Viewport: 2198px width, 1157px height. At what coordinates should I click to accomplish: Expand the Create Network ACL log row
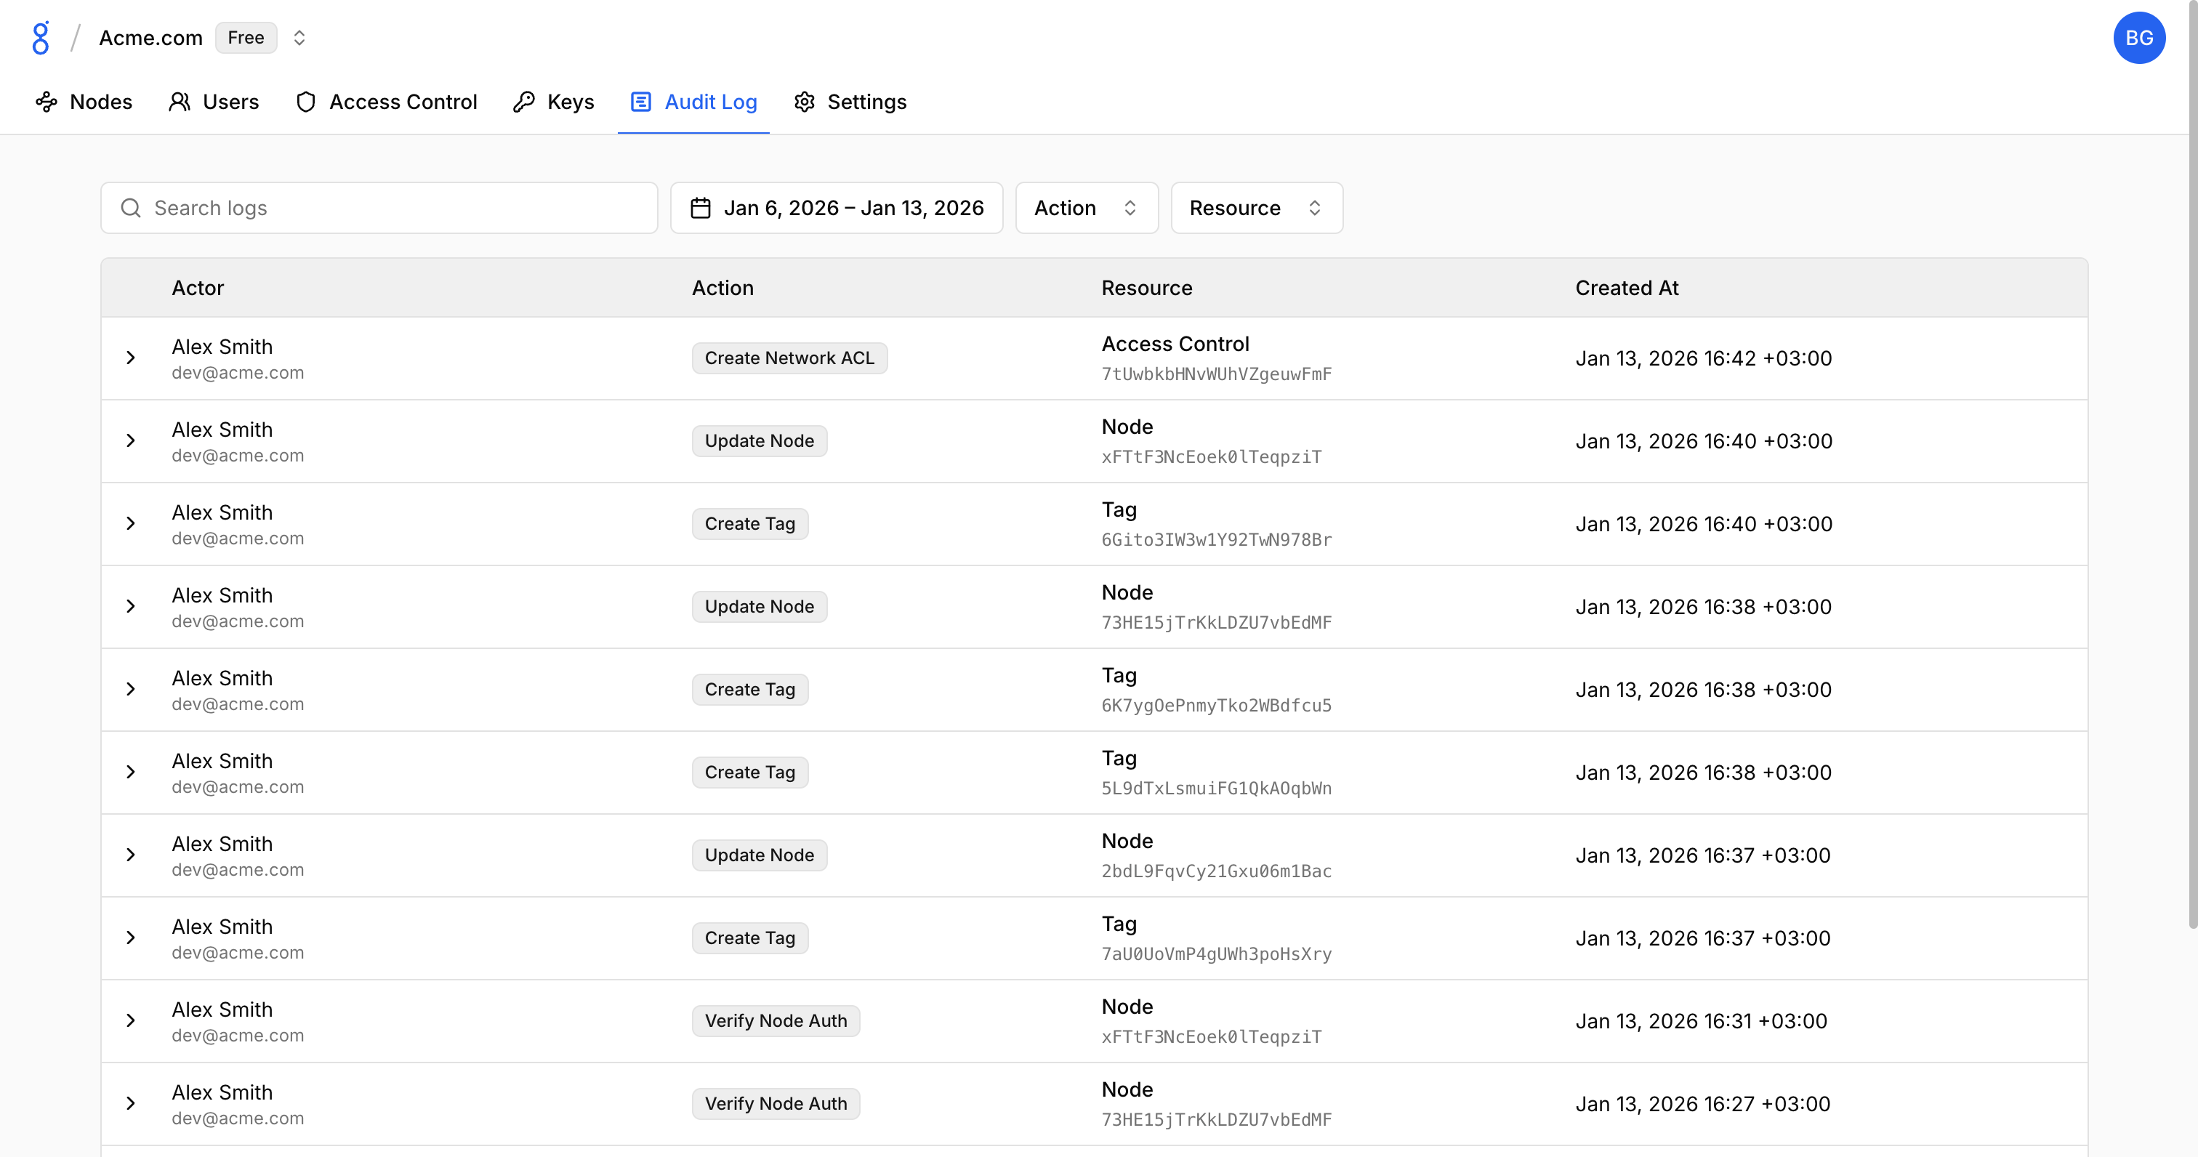(131, 358)
